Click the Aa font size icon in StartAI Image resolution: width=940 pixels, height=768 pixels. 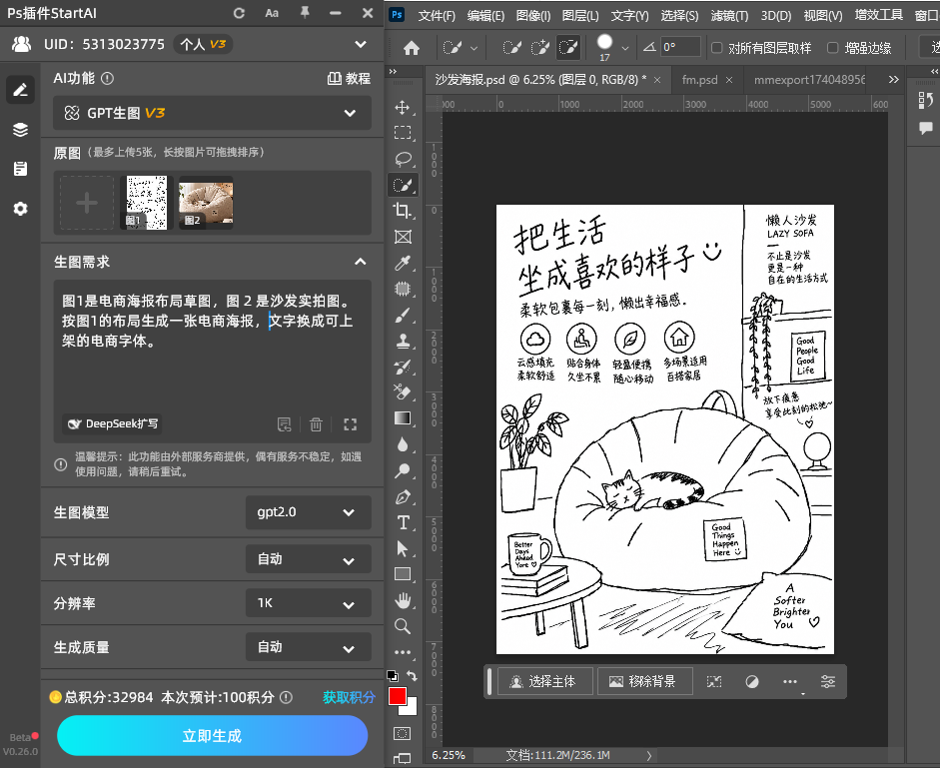pyautogui.click(x=272, y=13)
